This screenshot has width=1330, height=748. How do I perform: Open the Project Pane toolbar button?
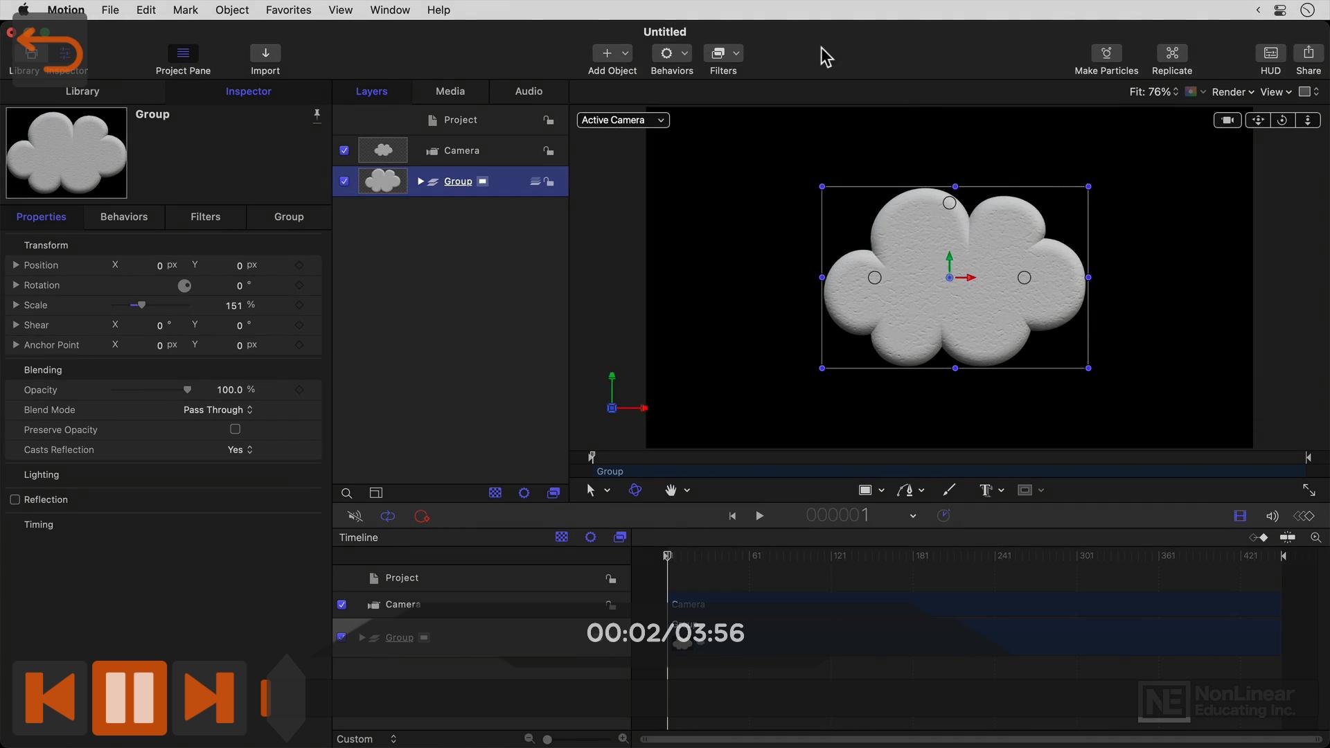tap(183, 53)
